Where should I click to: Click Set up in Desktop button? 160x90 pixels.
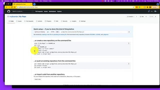tap(40, 32)
